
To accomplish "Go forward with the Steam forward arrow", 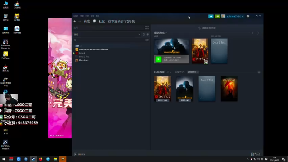I will click(x=80, y=21).
